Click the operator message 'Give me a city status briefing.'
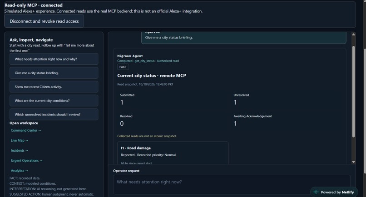The width and height of the screenshot is (366, 197). tap(169, 37)
